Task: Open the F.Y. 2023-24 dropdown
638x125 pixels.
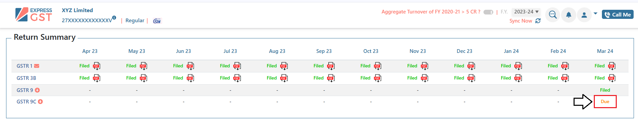Action: [526, 12]
